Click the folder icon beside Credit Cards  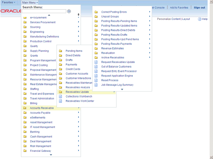[61, 69]
